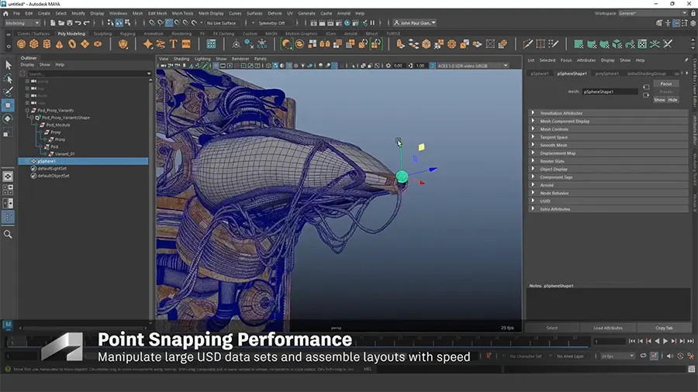The width and height of the screenshot is (698, 392).
Task: Open a scene with the folder icon
Action: tap(61, 22)
